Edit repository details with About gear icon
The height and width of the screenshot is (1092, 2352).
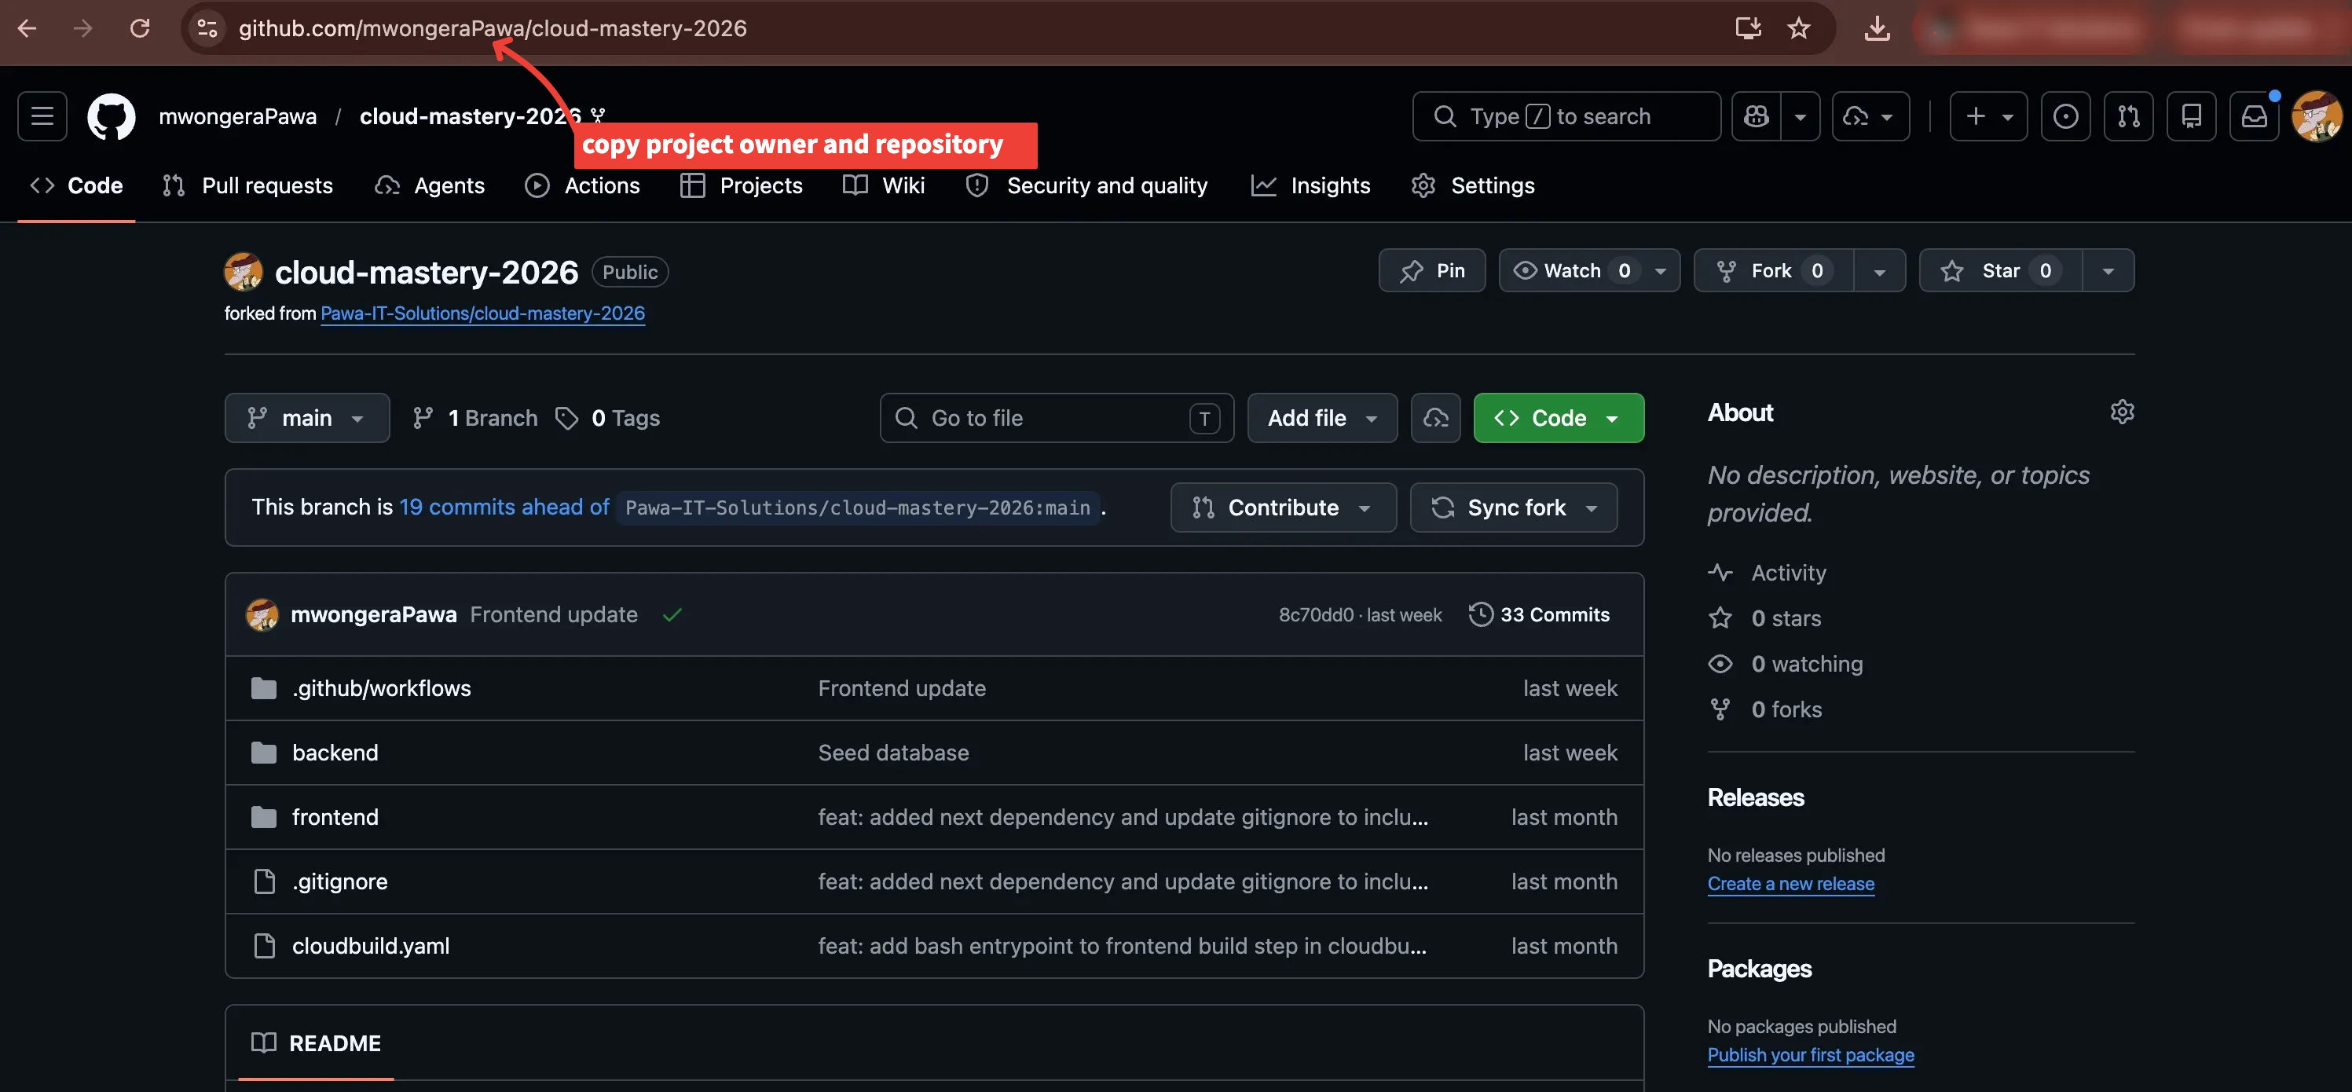tap(2122, 412)
